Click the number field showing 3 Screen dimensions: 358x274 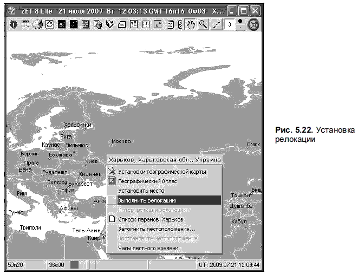(230, 24)
